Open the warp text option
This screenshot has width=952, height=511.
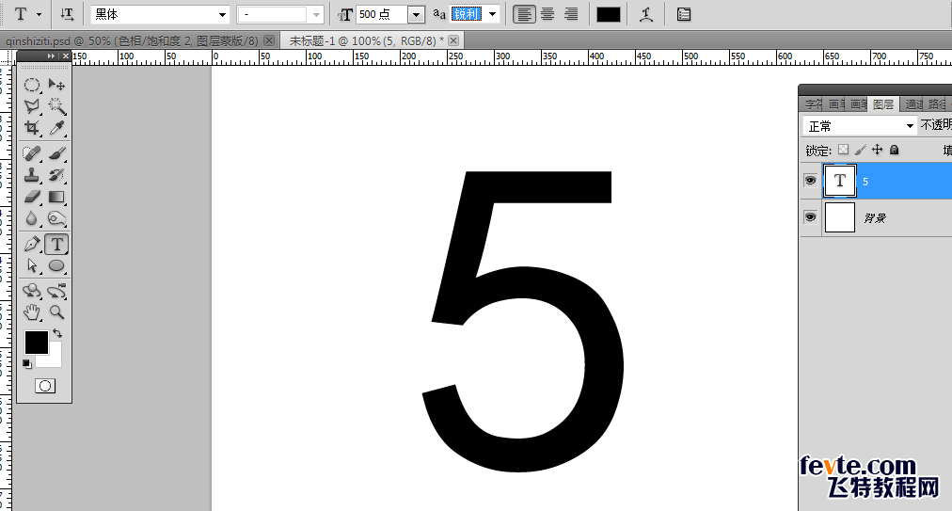pos(646,14)
